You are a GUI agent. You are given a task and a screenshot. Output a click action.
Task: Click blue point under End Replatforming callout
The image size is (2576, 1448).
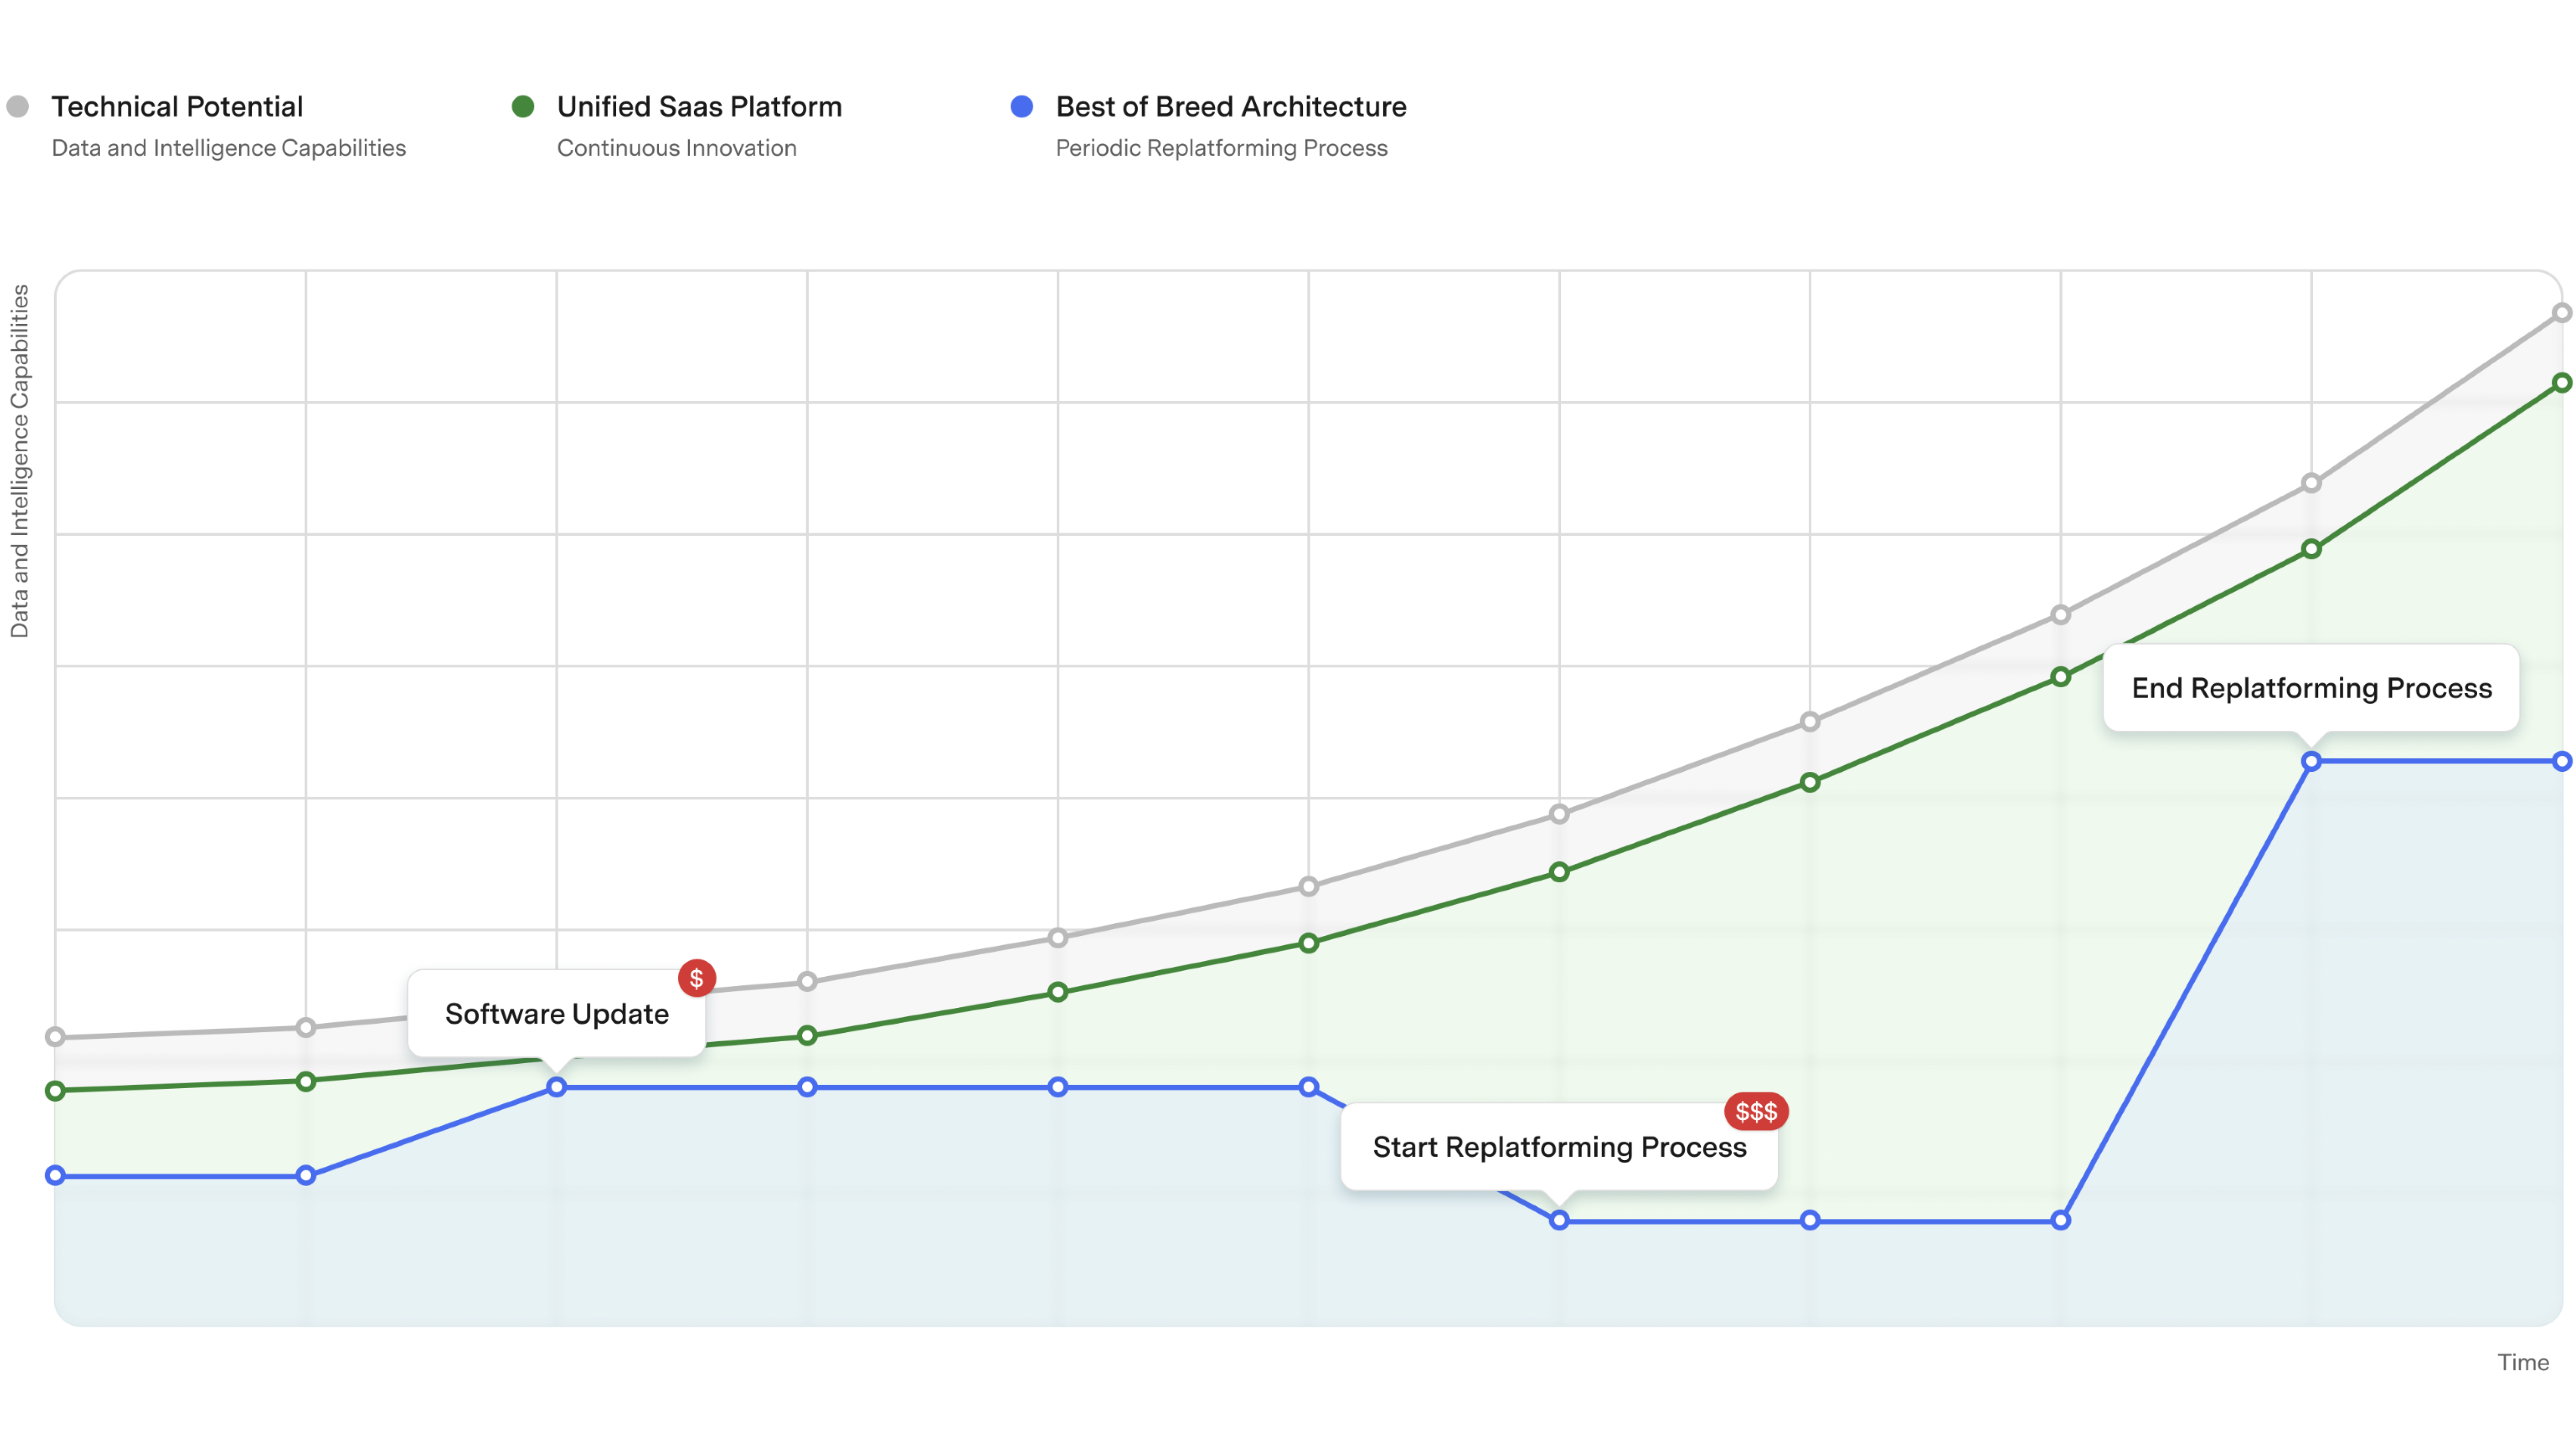[x=2310, y=762]
